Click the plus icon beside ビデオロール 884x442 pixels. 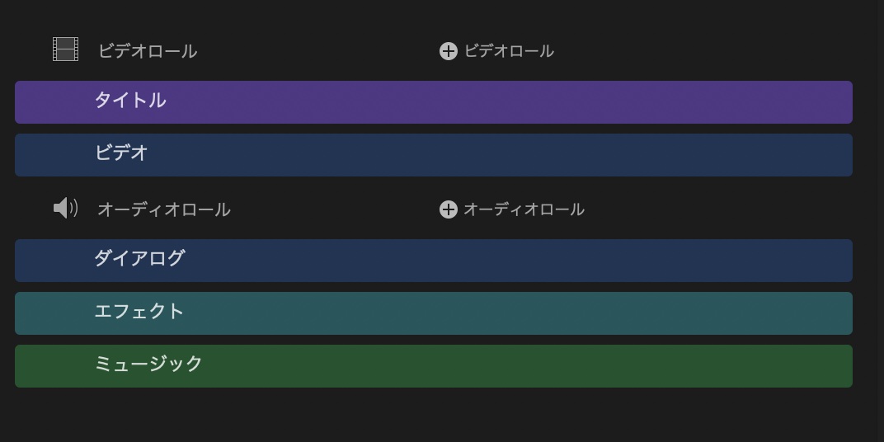click(448, 51)
